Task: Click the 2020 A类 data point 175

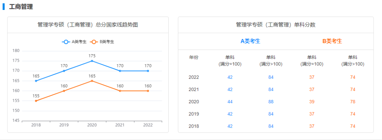Action: tap(92, 61)
